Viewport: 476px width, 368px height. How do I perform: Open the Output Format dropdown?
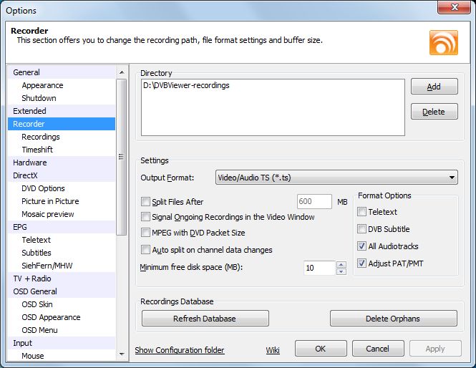click(x=336, y=177)
